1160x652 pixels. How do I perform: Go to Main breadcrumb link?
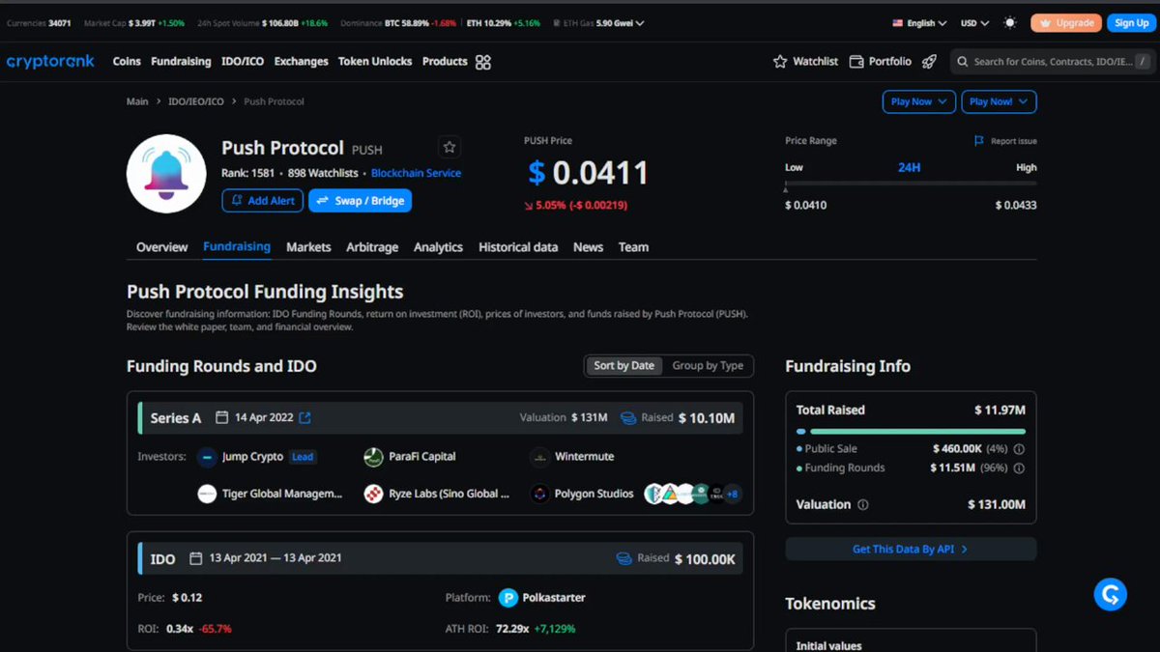(x=137, y=101)
